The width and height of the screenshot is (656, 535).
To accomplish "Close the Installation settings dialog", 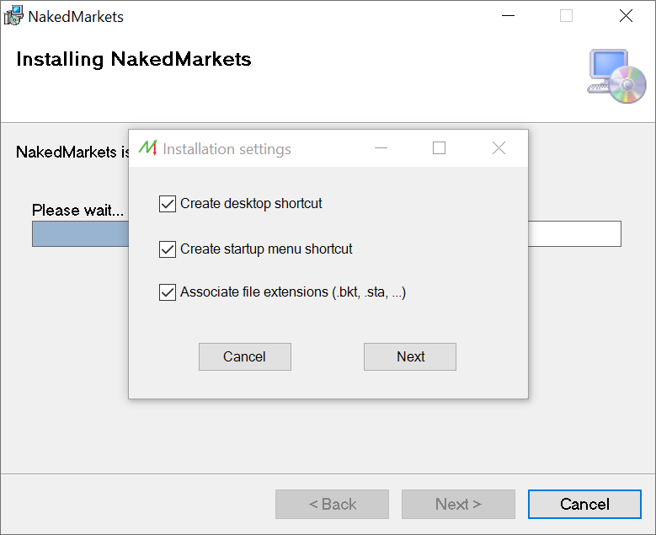I will point(499,147).
